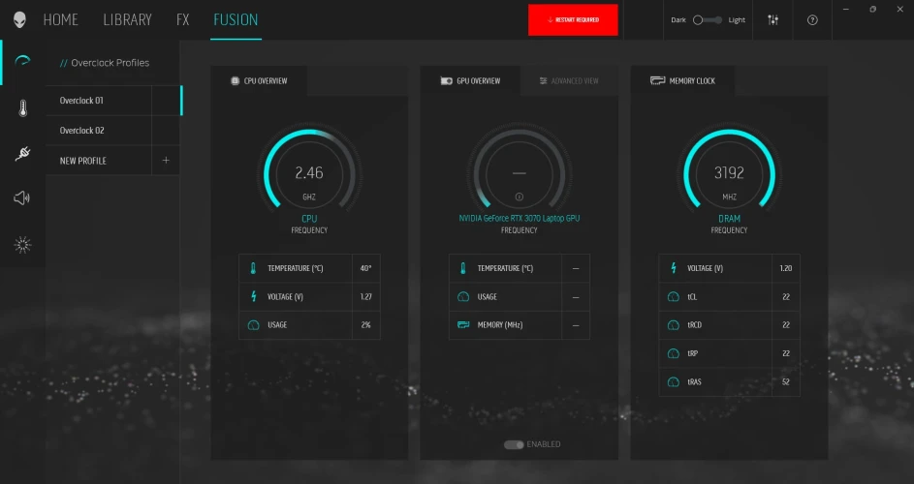This screenshot has width=914, height=484.
Task: Open the audio speaker sidebar icon
Action: pos(21,198)
